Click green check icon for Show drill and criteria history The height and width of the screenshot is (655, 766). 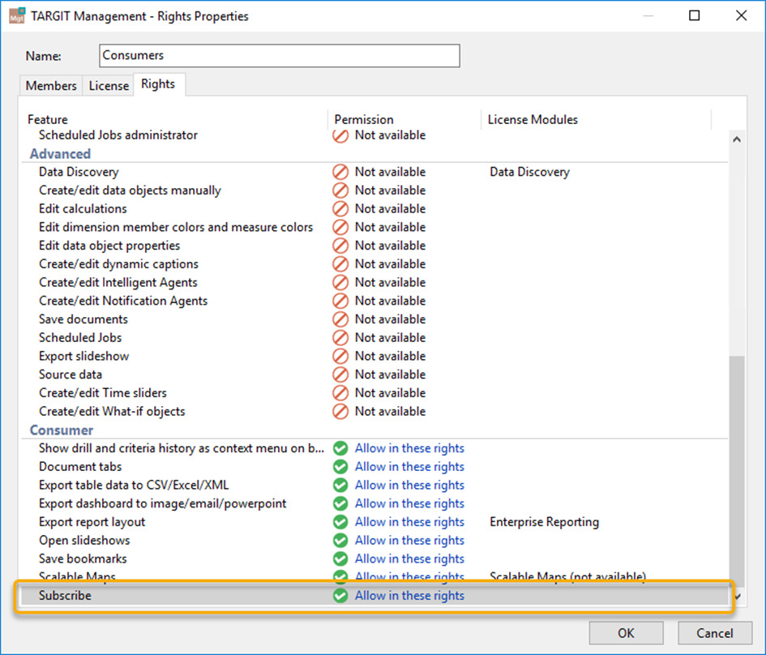tap(340, 448)
